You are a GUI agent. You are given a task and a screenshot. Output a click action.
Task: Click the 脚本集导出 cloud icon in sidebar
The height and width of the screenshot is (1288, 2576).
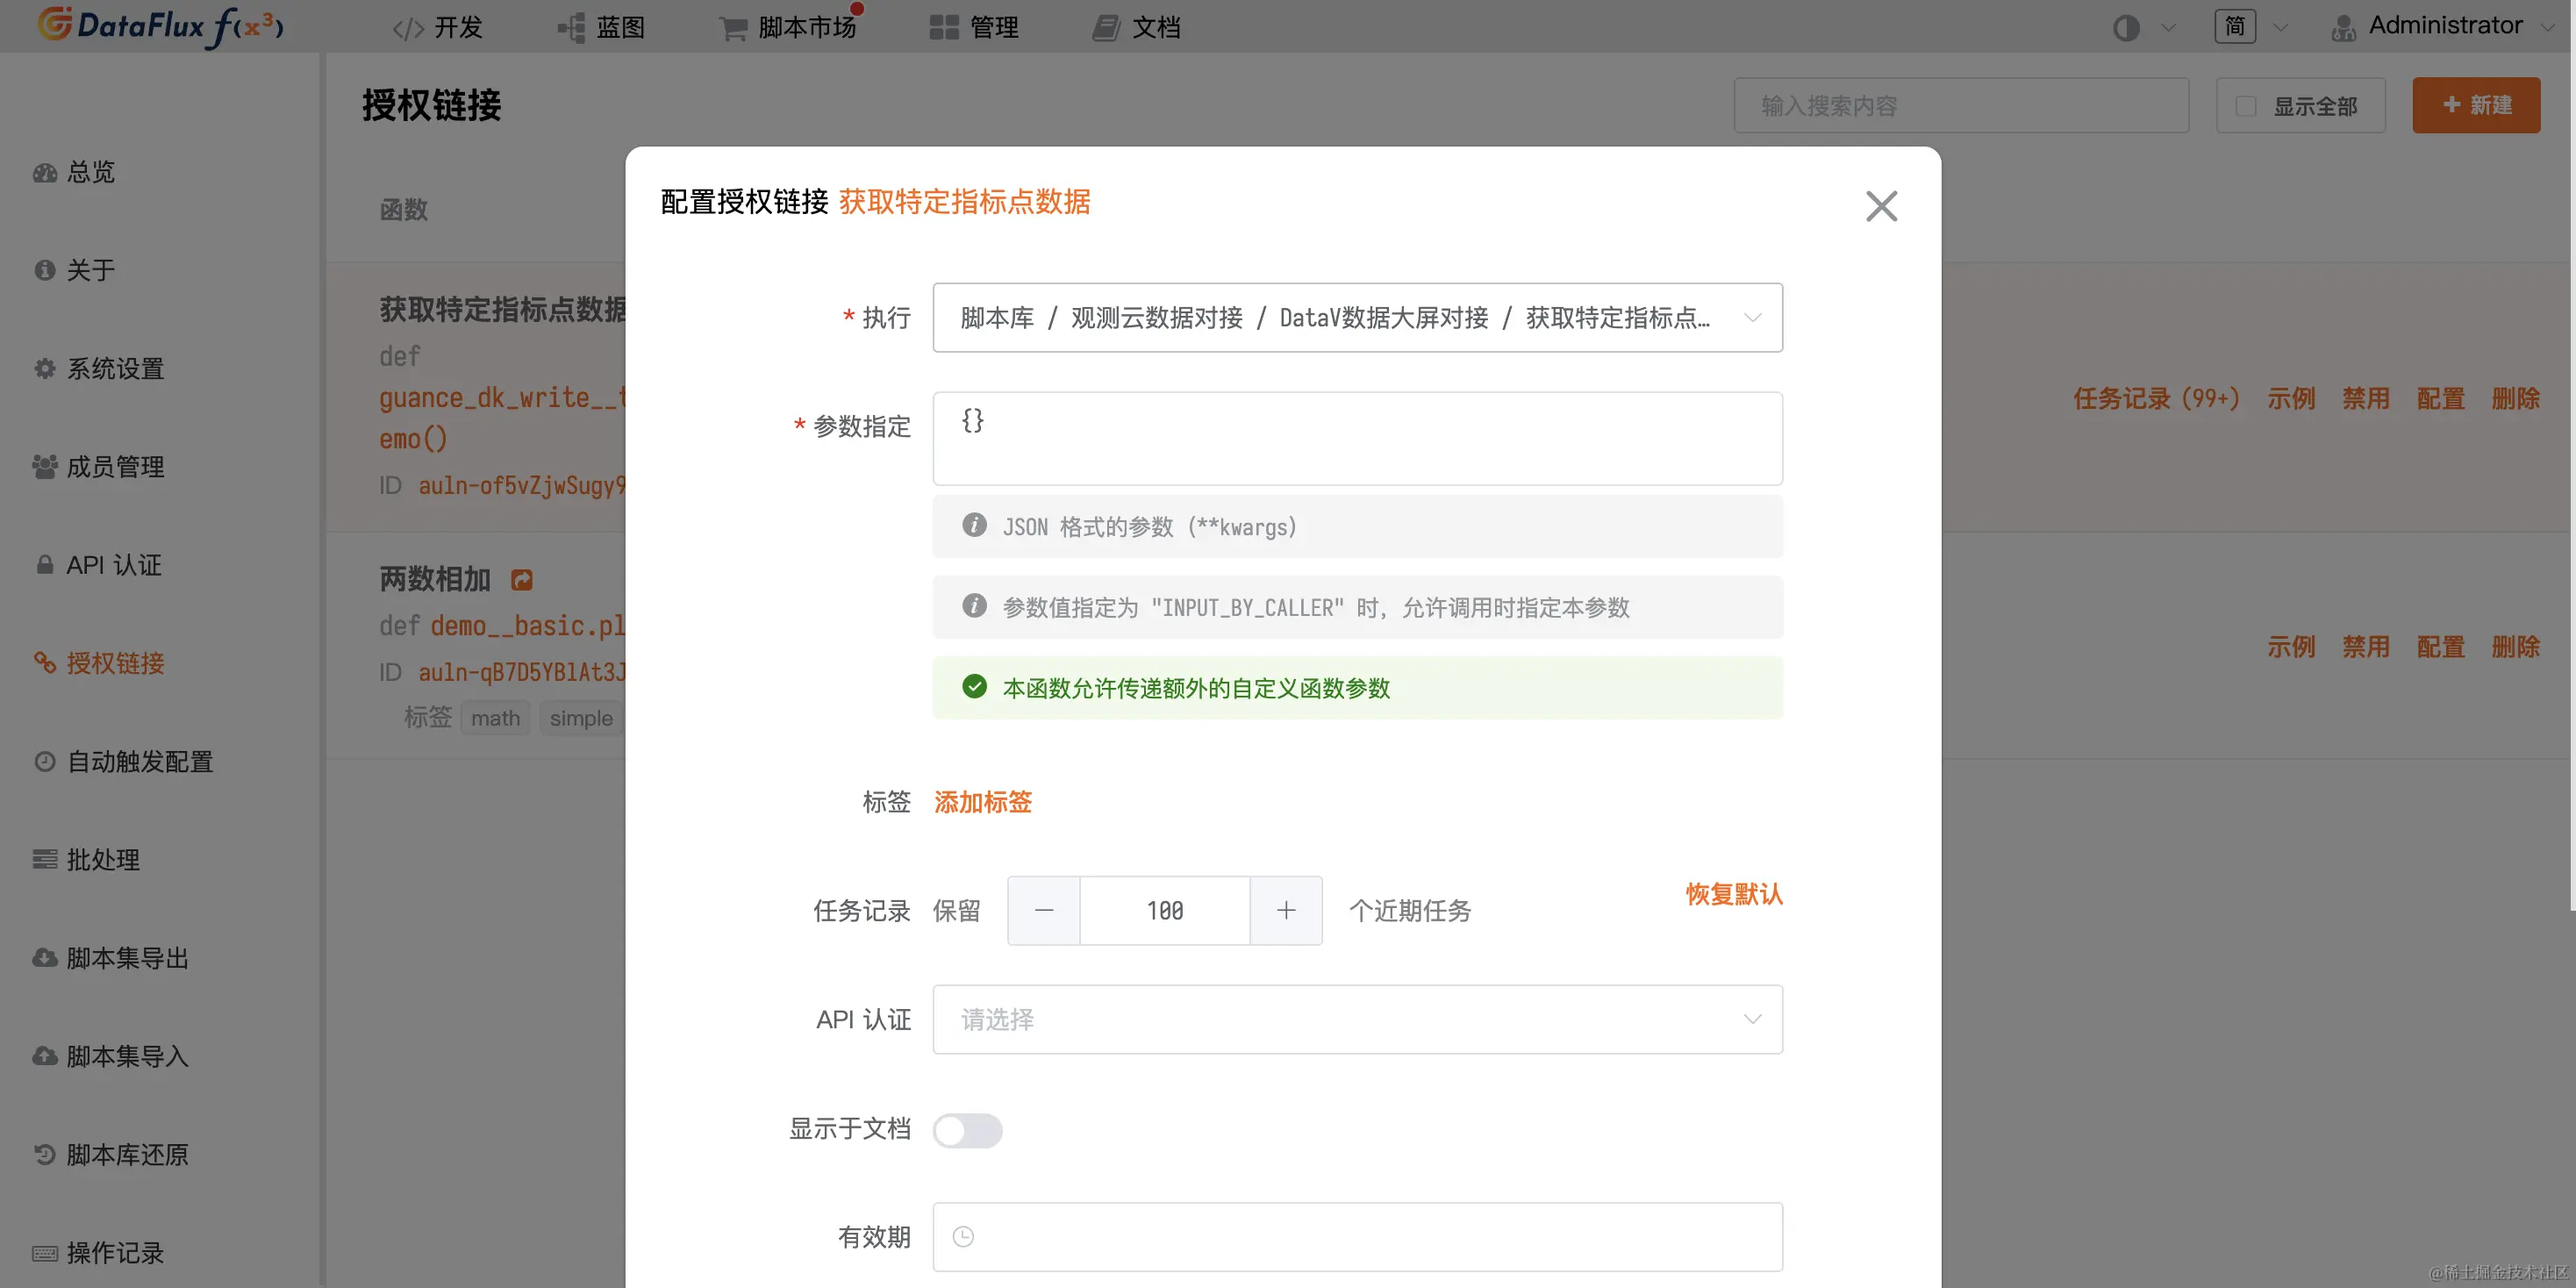coord(45,958)
